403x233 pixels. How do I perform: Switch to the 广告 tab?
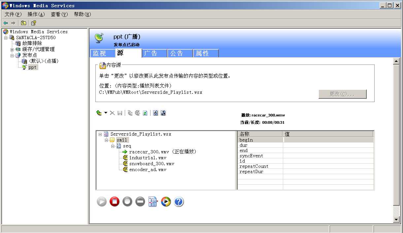coord(154,53)
